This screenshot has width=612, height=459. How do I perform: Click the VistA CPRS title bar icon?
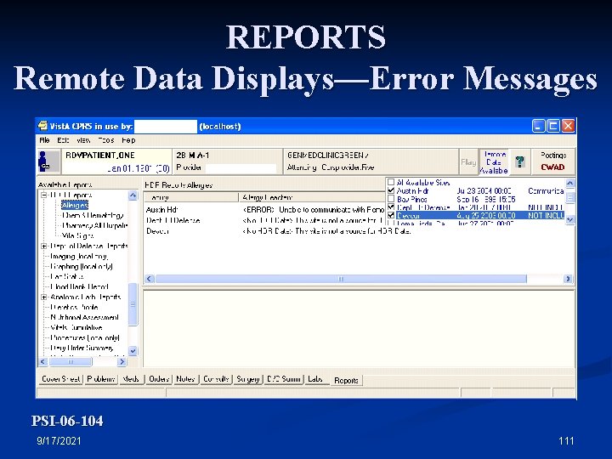(x=42, y=126)
